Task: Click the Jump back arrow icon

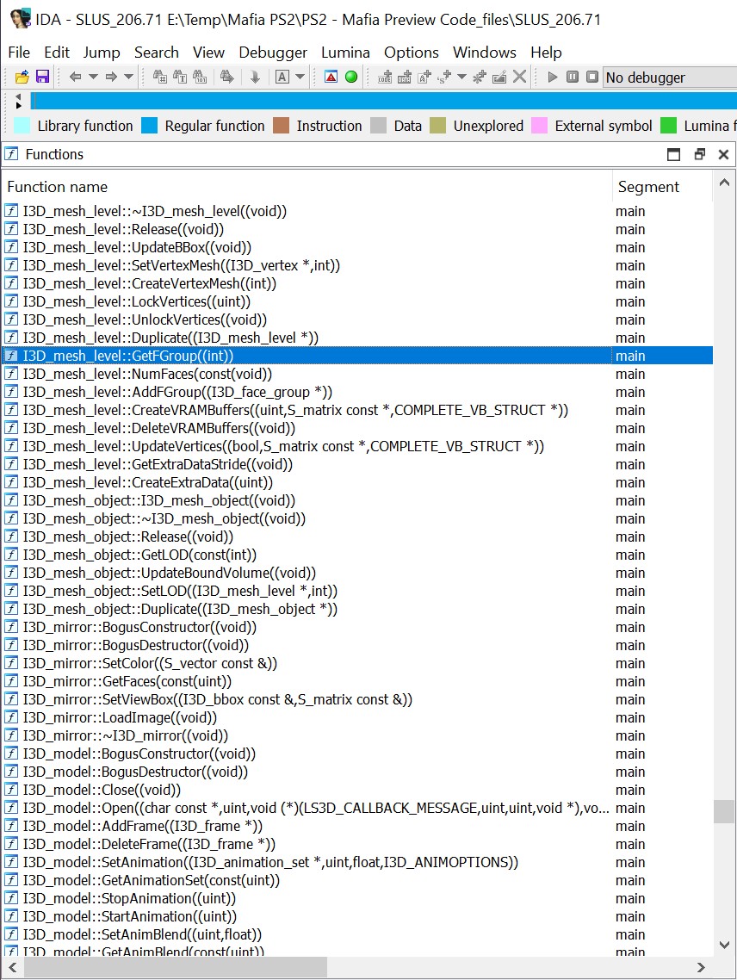Action: 76,78
